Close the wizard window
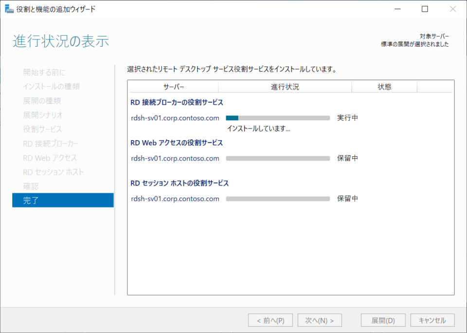Viewport: 467px width, 333px height. tap(453, 9)
